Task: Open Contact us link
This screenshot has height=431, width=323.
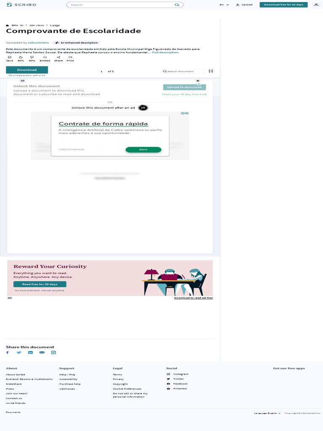Action: pyautogui.click(x=14, y=398)
